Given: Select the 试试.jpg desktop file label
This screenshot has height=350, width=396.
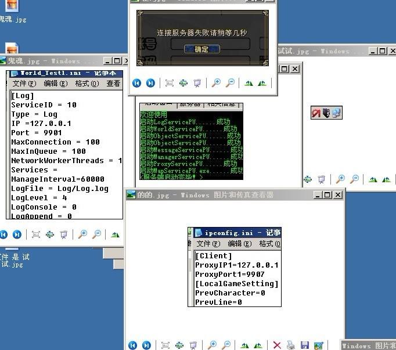Looking at the screenshot, I should point(15,261).
